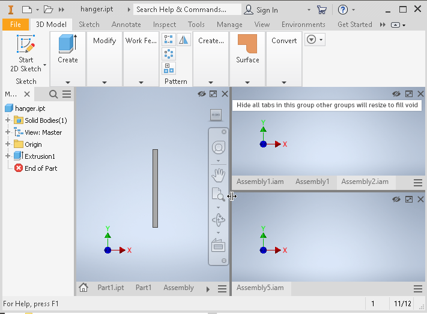
Task: Select the Rectangular Pattern tool
Action: click(169, 40)
